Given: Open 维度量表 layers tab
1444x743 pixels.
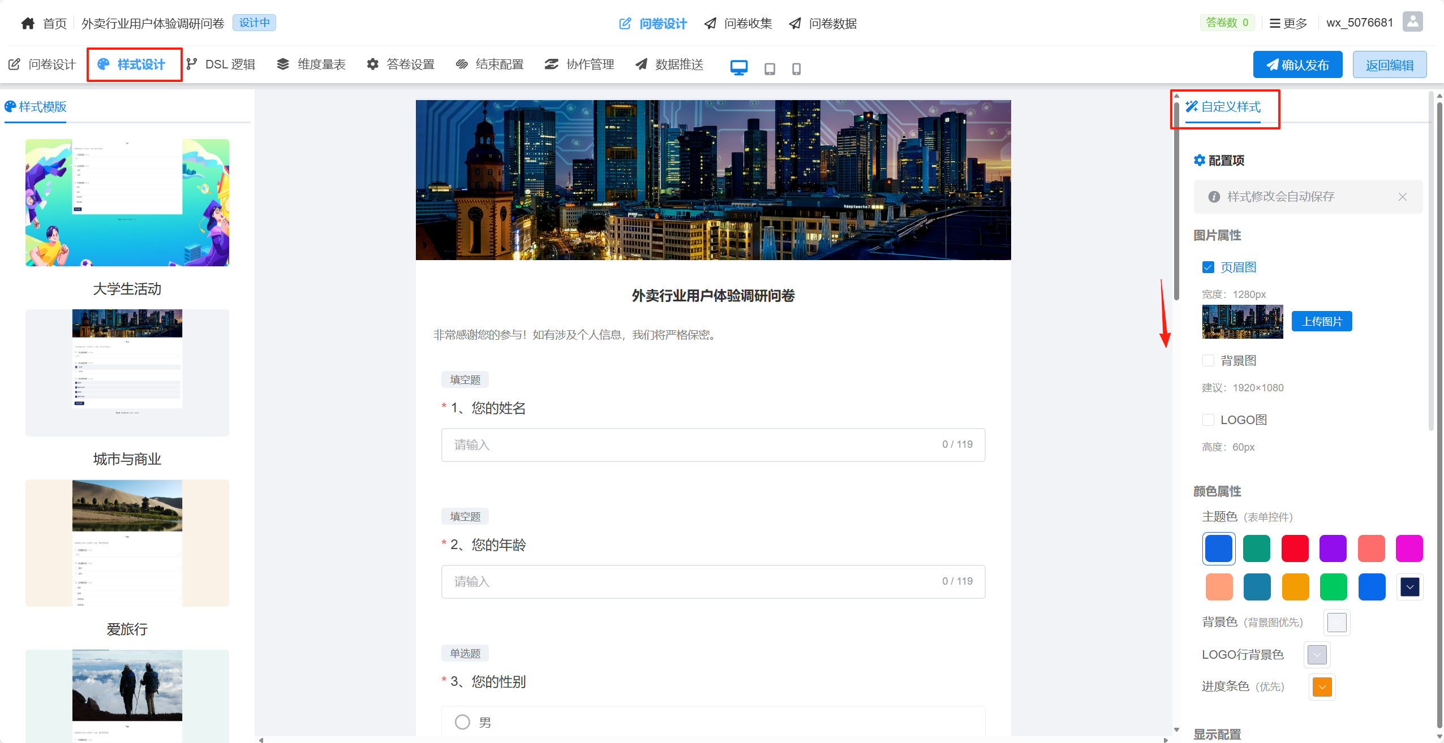Looking at the screenshot, I should [x=311, y=64].
